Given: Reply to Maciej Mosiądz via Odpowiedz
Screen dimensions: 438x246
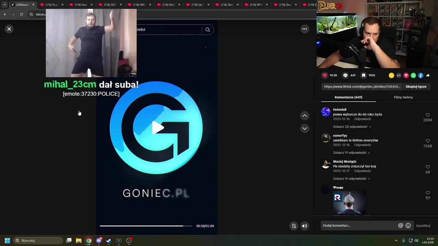Looking at the screenshot, I should (x=362, y=171).
